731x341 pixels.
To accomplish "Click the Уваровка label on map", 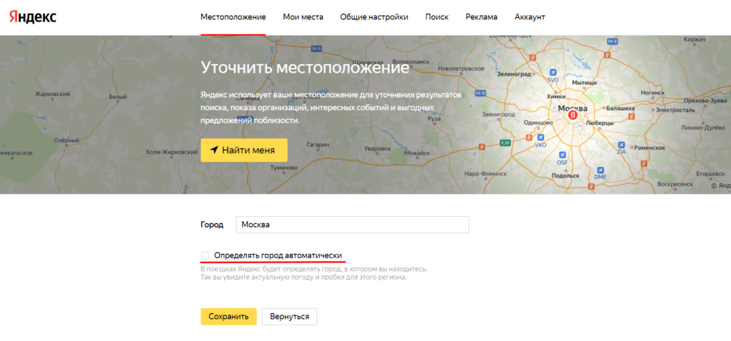I will point(377,148).
